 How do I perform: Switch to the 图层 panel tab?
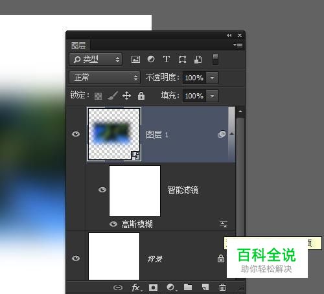(x=78, y=45)
